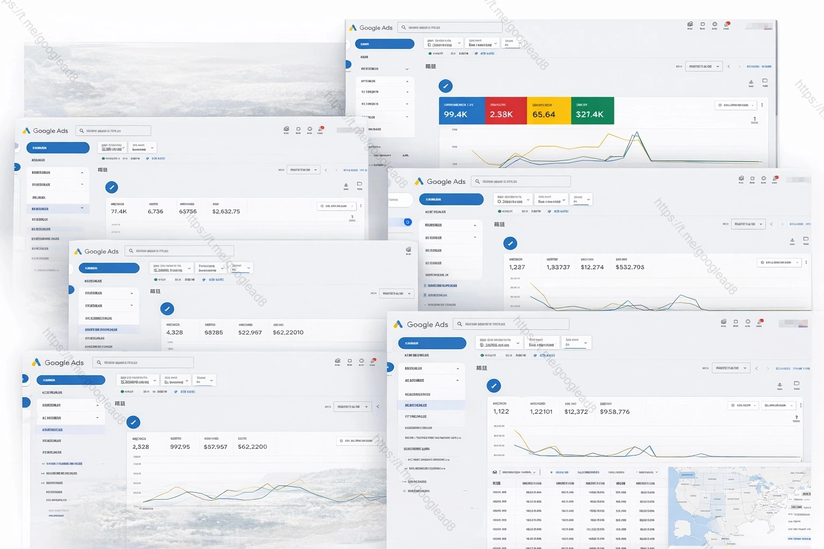This screenshot has width=824, height=549.
Task: Open the first filter dropdown in 99.4K window
Action: pos(444,43)
